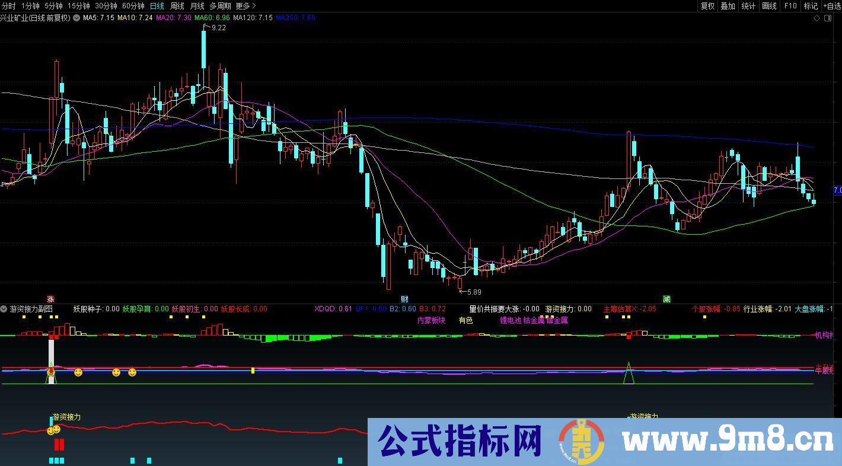This screenshot has width=842, height=466.
Task: Click the MA10: 7.24 label
Action: tap(135, 18)
